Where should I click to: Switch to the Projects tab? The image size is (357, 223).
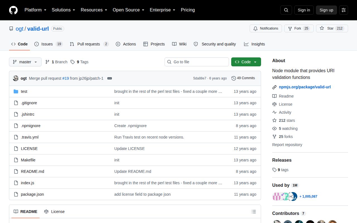[x=154, y=44]
